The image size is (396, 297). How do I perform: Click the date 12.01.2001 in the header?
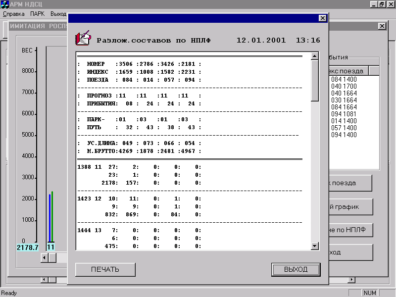click(x=261, y=40)
